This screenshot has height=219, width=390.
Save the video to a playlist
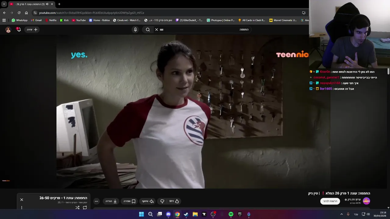[x=129, y=201]
